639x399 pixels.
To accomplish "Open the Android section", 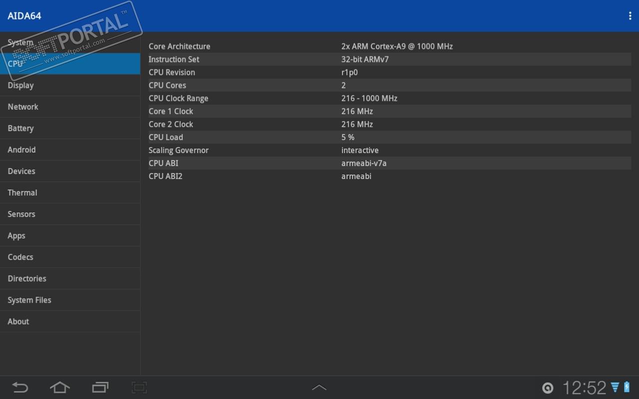I will click(x=70, y=150).
